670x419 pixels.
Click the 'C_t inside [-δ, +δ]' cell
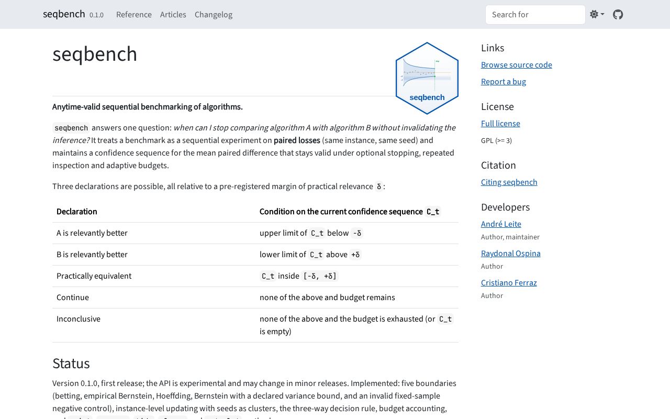357,276
